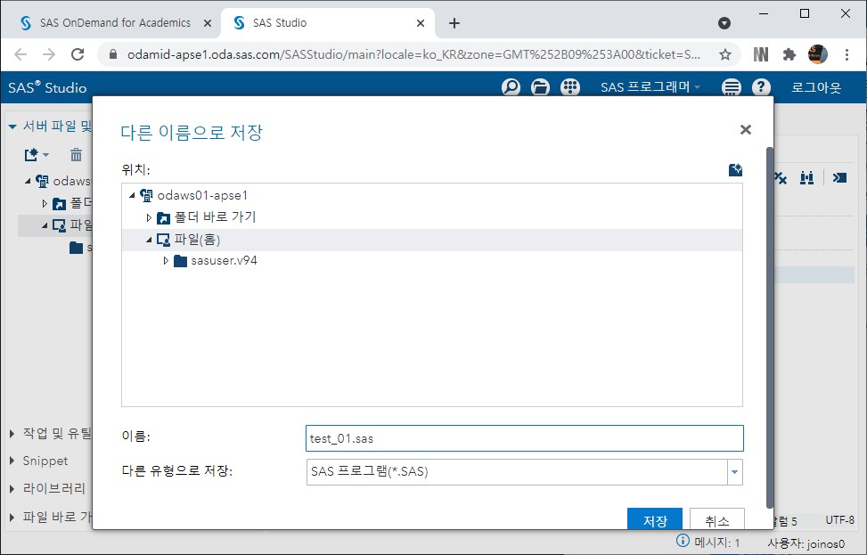867x555 pixels.
Task: Click the binoculars find icon in editor toolbar
Action: (x=806, y=177)
